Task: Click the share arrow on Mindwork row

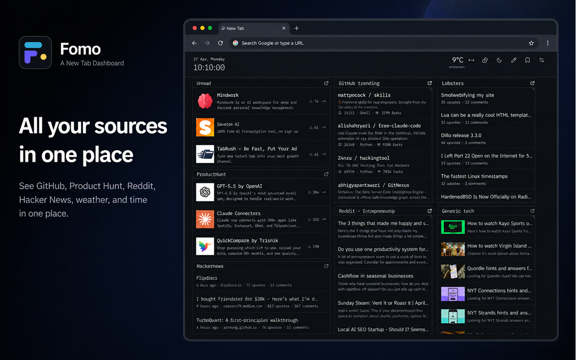Action: (324, 101)
